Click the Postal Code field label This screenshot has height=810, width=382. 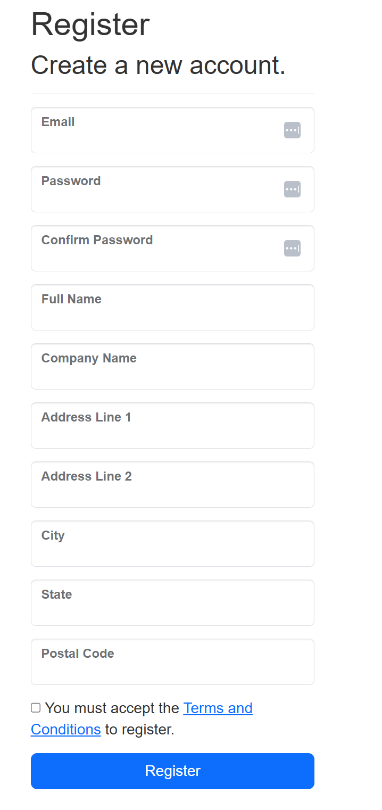(77, 653)
